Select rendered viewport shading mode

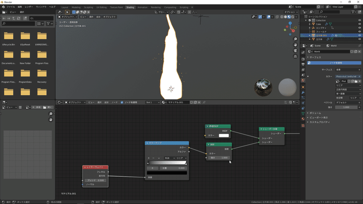tap(293, 17)
